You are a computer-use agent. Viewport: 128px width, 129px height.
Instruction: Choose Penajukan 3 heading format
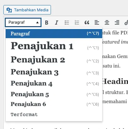point(54,72)
